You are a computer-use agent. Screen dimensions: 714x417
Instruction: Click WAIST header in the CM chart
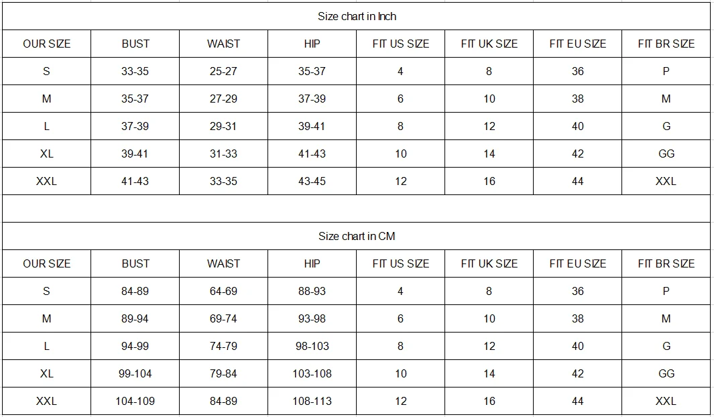[x=223, y=263]
